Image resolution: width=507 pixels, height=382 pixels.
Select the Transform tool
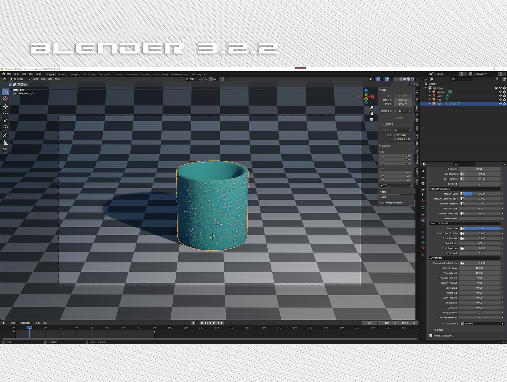(x=5, y=127)
